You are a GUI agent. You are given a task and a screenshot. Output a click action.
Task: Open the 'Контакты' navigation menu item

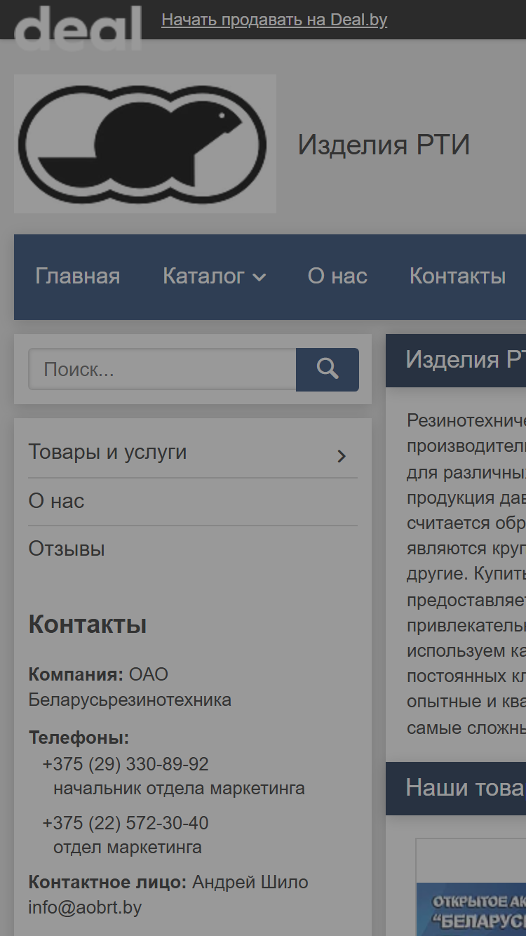457,276
